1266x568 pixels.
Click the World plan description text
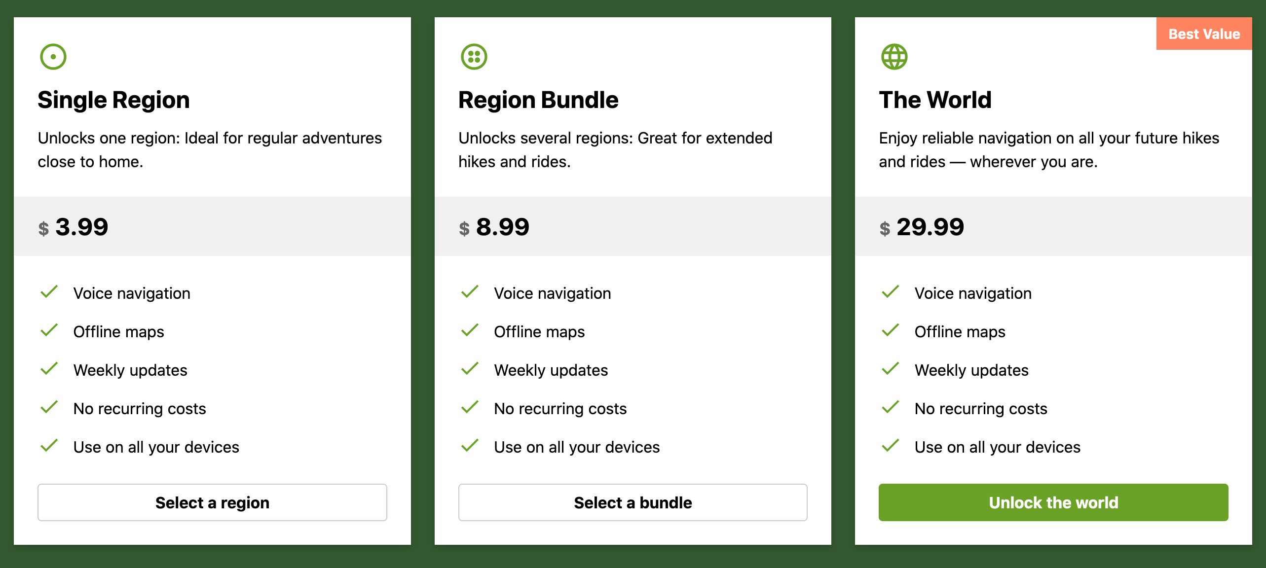click(x=1049, y=150)
